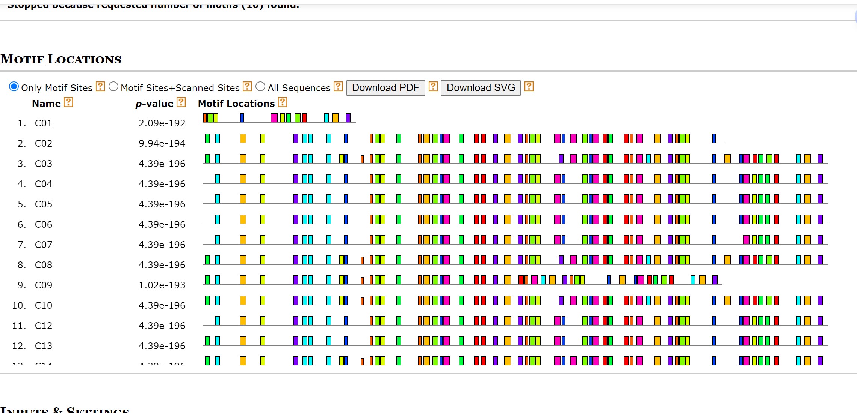Click sequence name C13
The image size is (857, 413).
click(43, 346)
